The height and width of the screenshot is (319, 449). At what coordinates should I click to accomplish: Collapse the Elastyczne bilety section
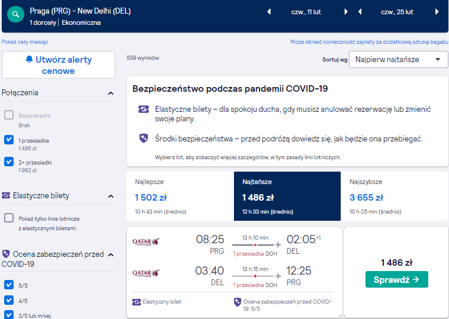[x=111, y=196]
